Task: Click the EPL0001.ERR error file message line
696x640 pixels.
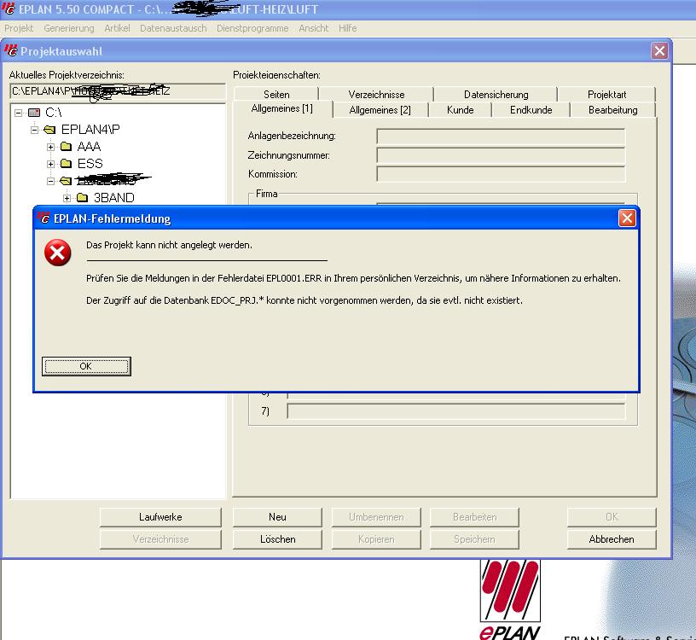Action: pyautogui.click(x=353, y=278)
